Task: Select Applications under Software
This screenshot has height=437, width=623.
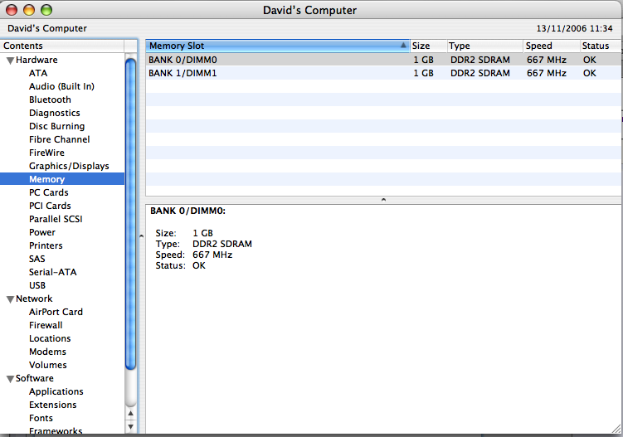Action: coord(56,391)
